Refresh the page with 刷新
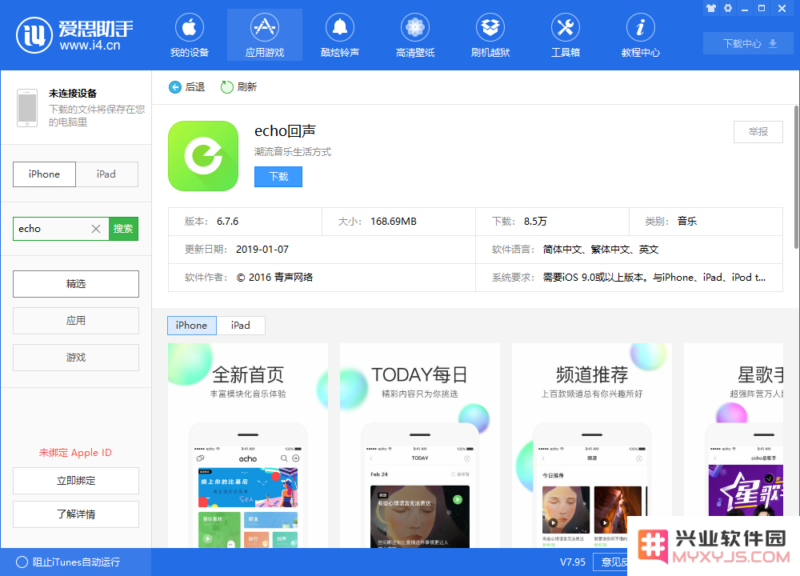The width and height of the screenshot is (800, 576). 238,87
